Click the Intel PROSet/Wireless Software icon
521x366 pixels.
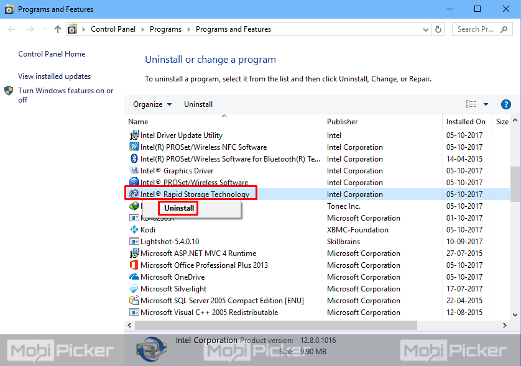pos(134,182)
